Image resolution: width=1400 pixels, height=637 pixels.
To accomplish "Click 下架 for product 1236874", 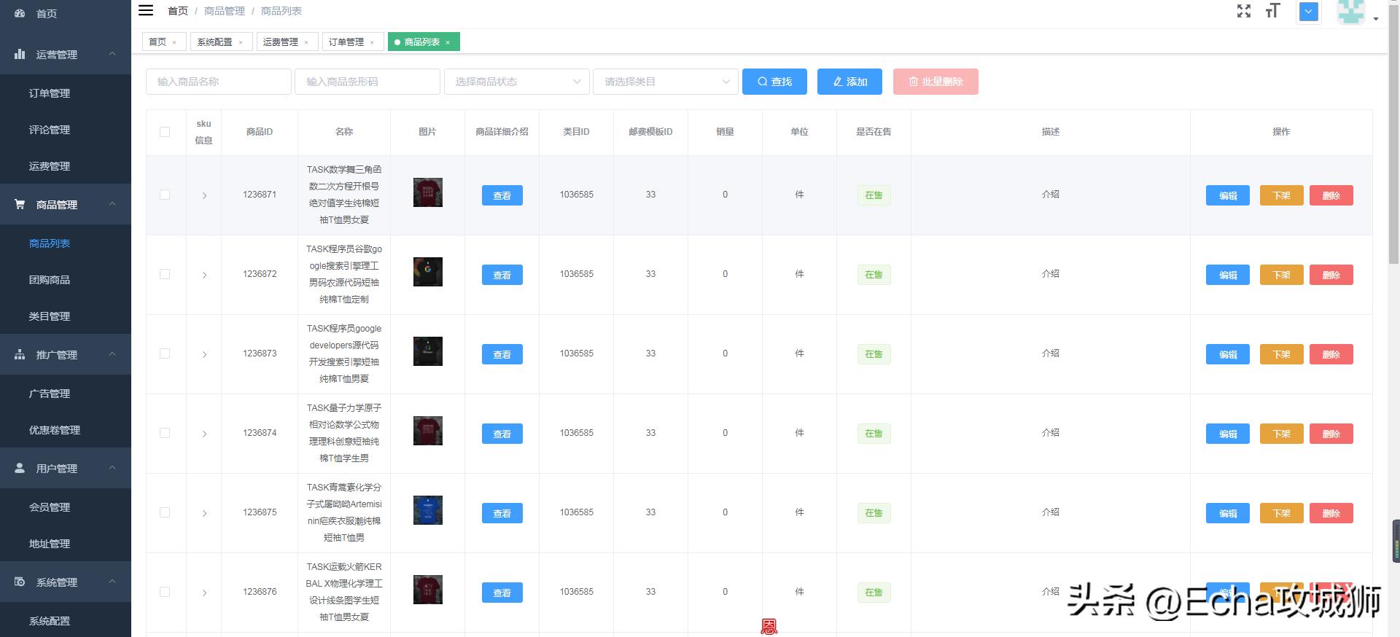I will point(1281,434).
